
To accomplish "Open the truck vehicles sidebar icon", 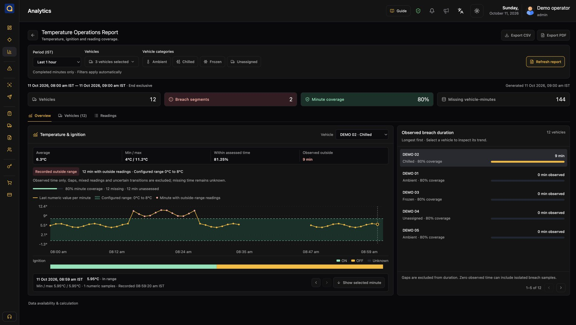I will [x=9, y=125].
